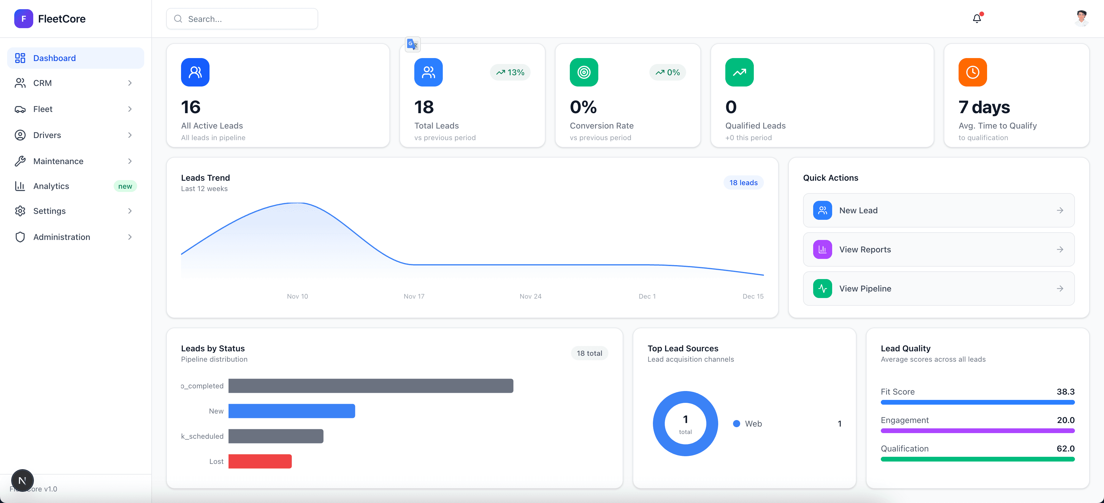Click the FleetCore logo icon
Image resolution: width=1104 pixels, height=503 pixels.
point(23,18)
